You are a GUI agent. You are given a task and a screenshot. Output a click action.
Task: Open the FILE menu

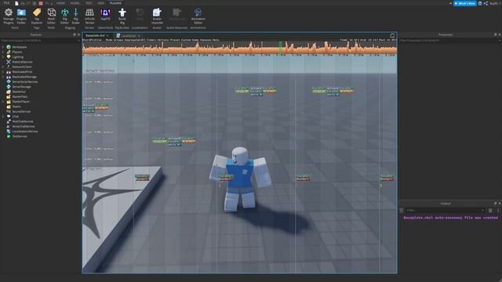6,3
